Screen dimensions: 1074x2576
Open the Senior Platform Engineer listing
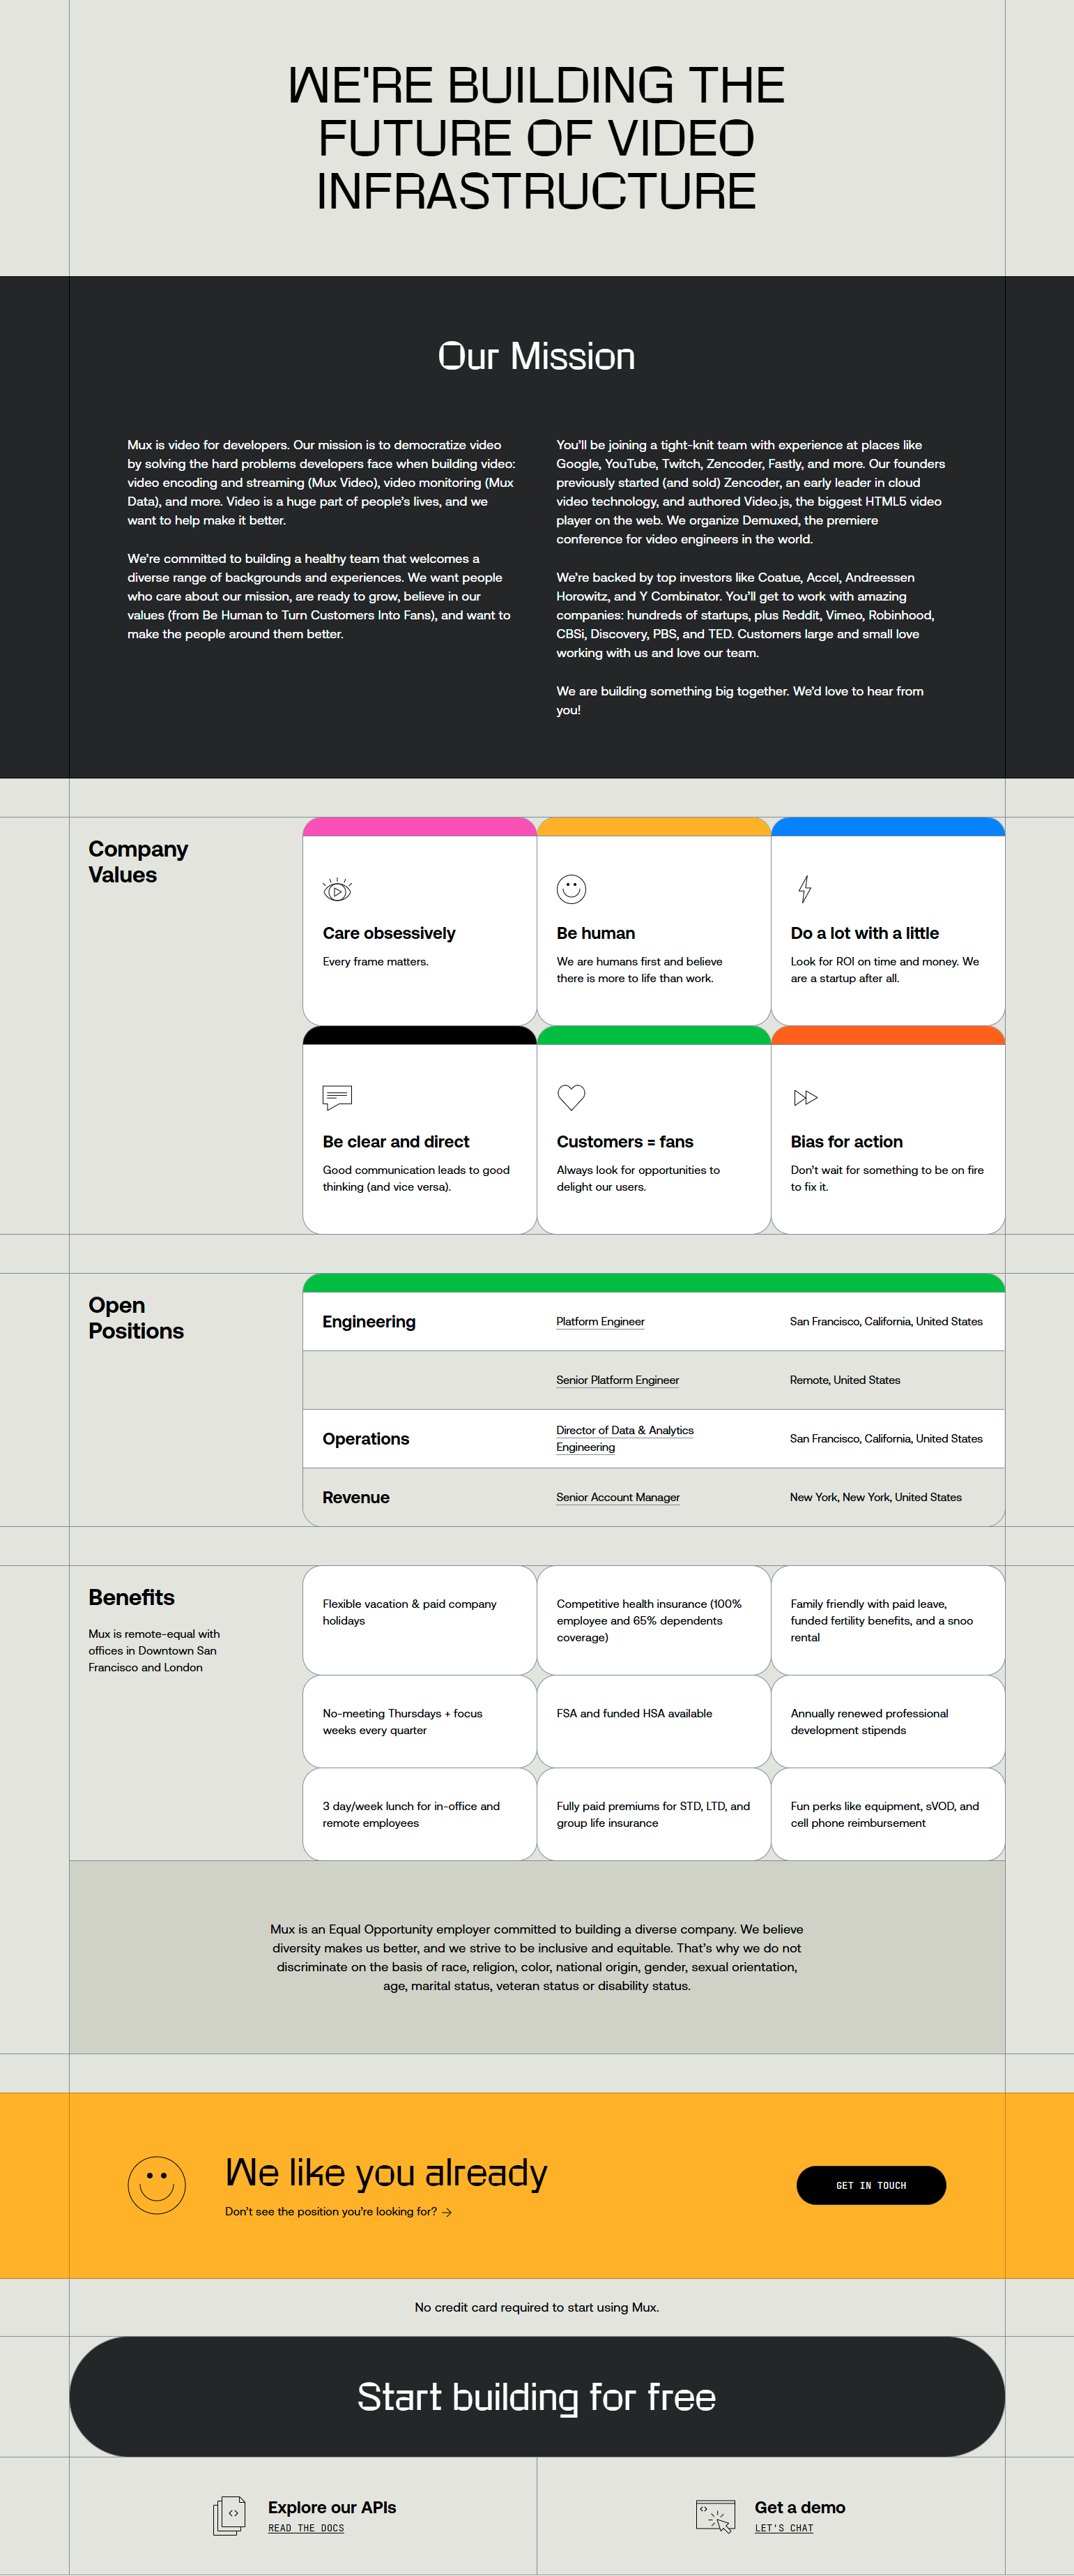[617, 1380]
